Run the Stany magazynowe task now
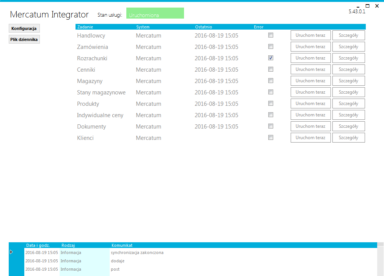 [310, 92]
